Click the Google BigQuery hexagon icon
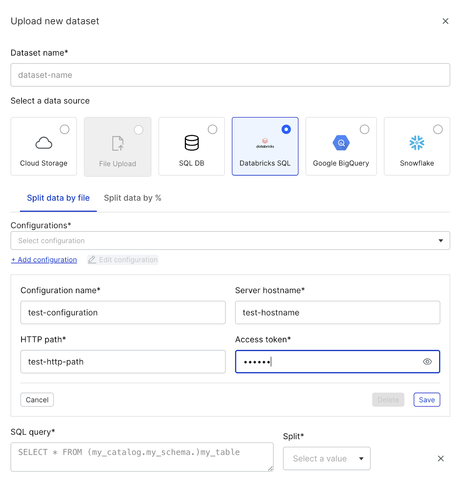 click(x=341, y=143)
